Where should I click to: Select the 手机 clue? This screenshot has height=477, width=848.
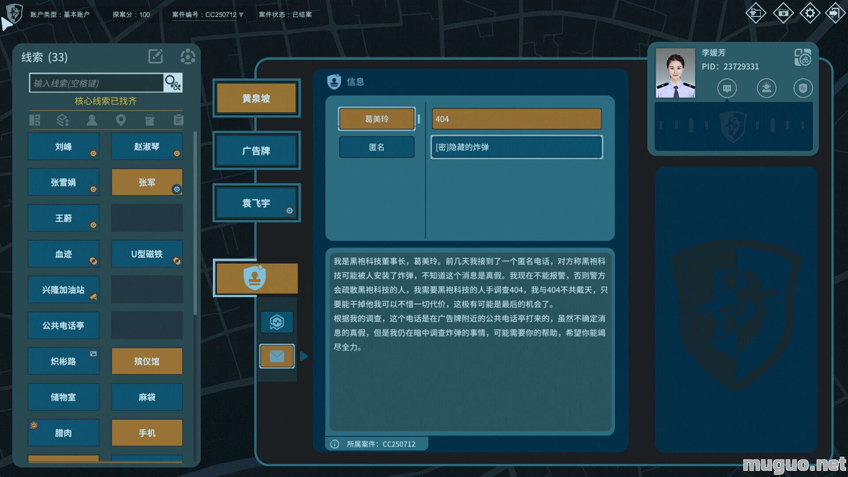pos(147,433)
